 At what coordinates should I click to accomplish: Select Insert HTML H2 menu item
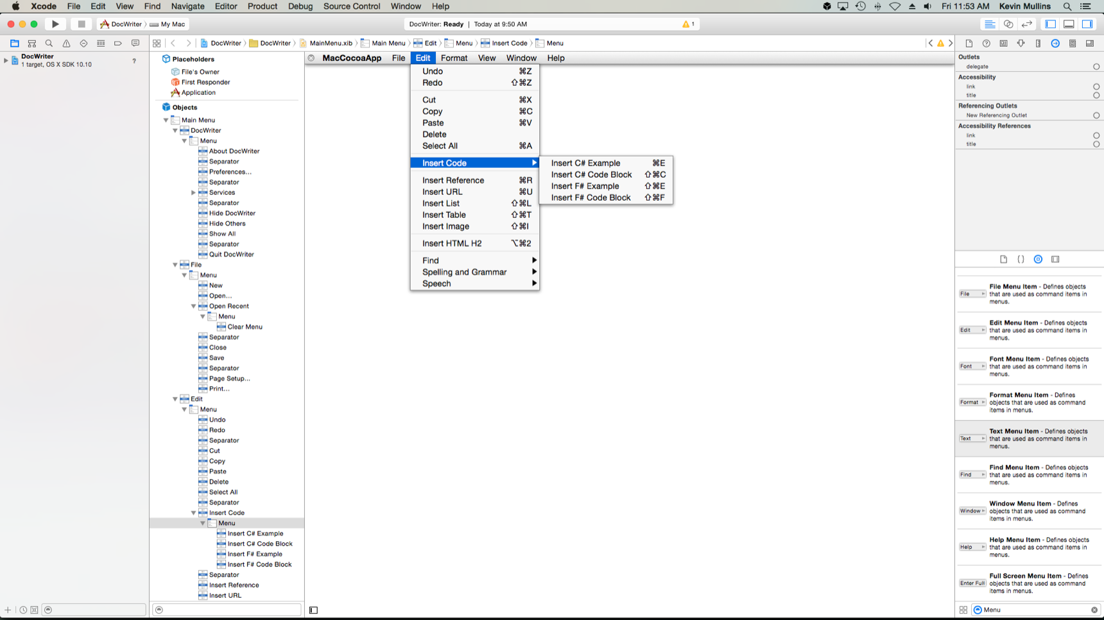tap(475, 243)
